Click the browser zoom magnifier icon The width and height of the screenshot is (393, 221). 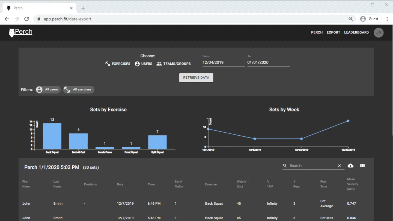[351, 19]
